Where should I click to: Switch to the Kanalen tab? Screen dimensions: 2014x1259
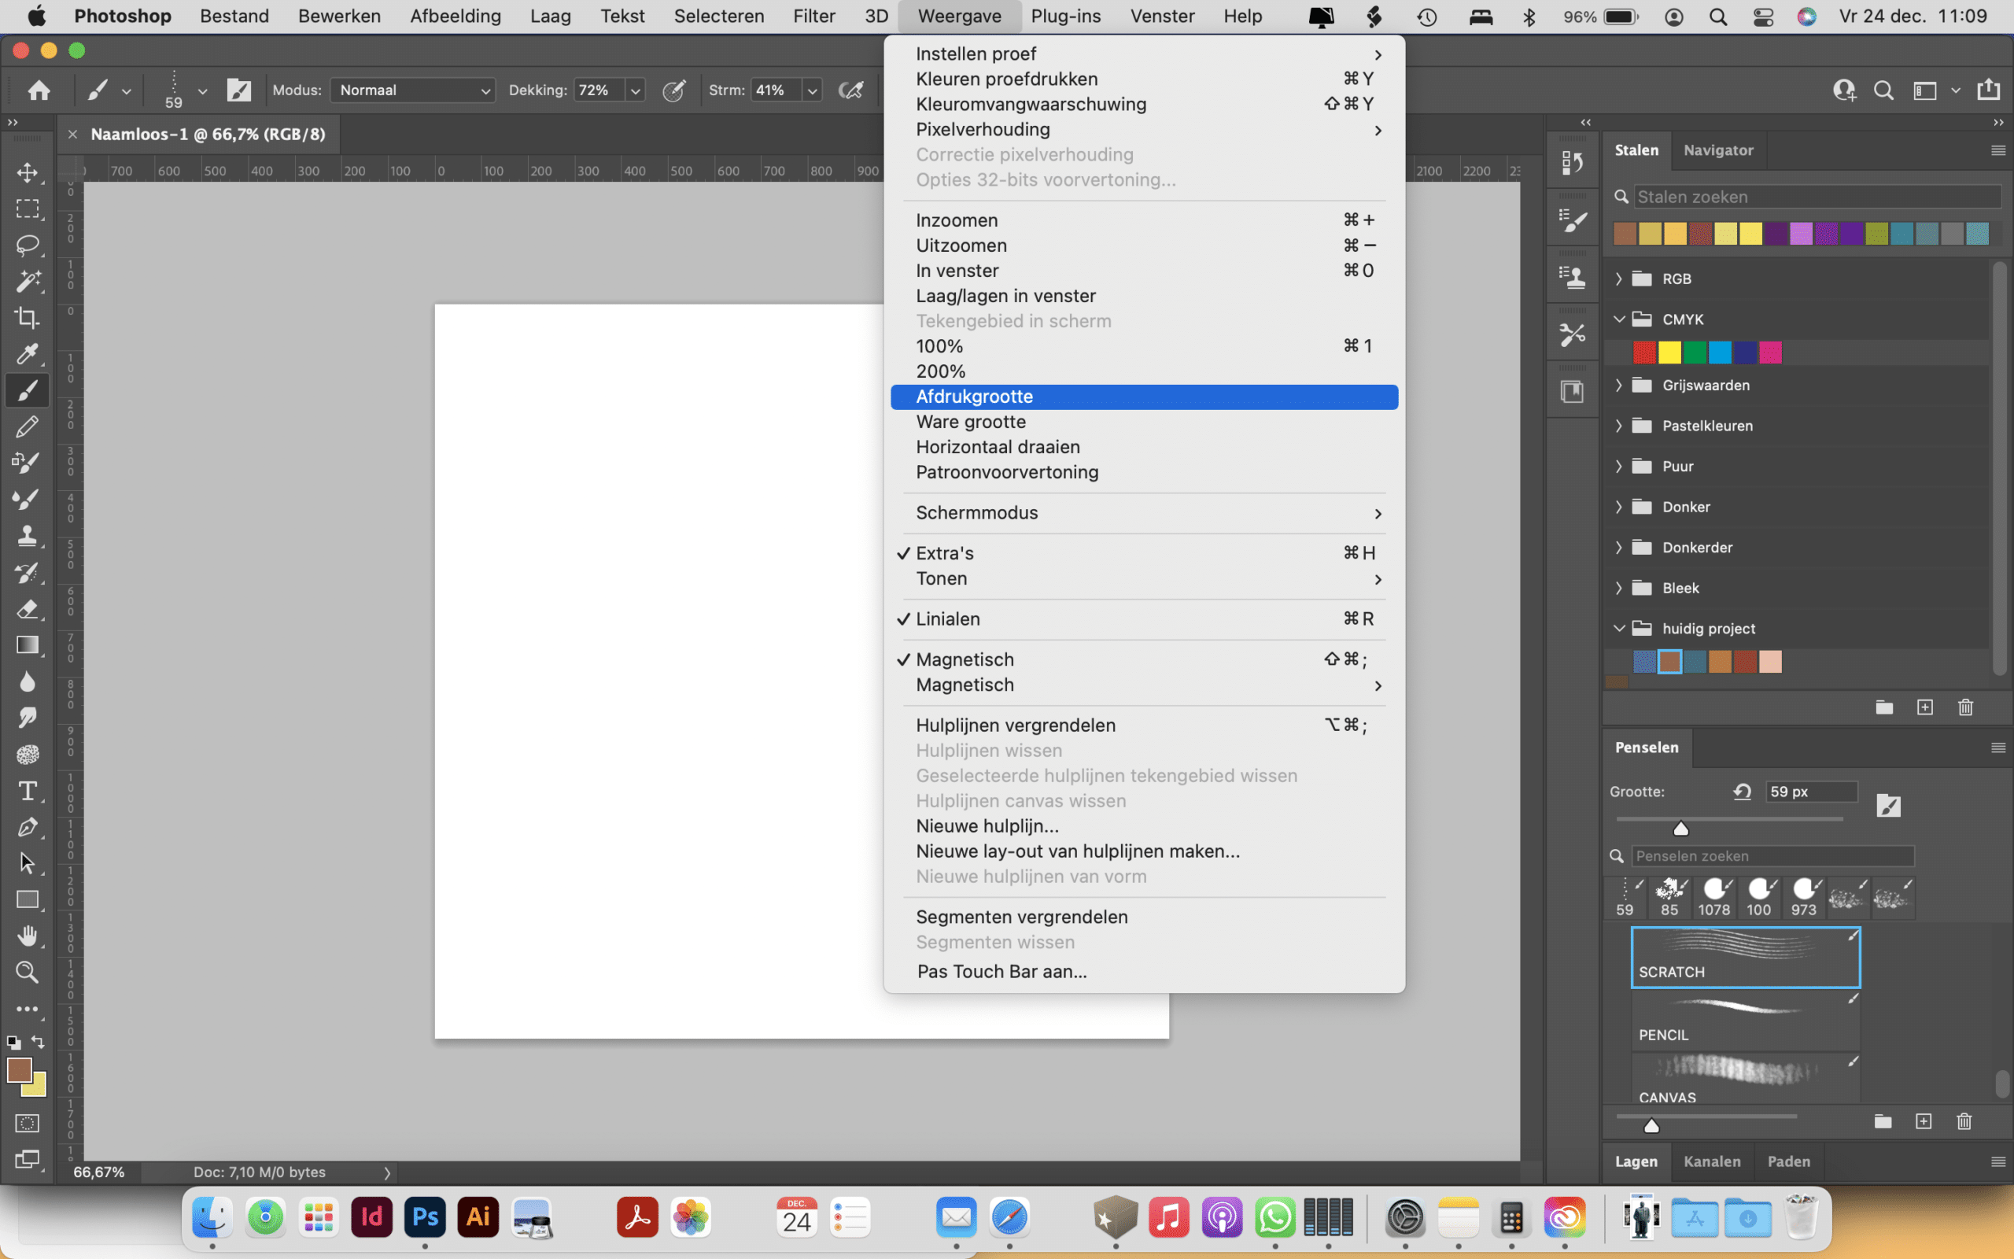click(1712, 1161)
